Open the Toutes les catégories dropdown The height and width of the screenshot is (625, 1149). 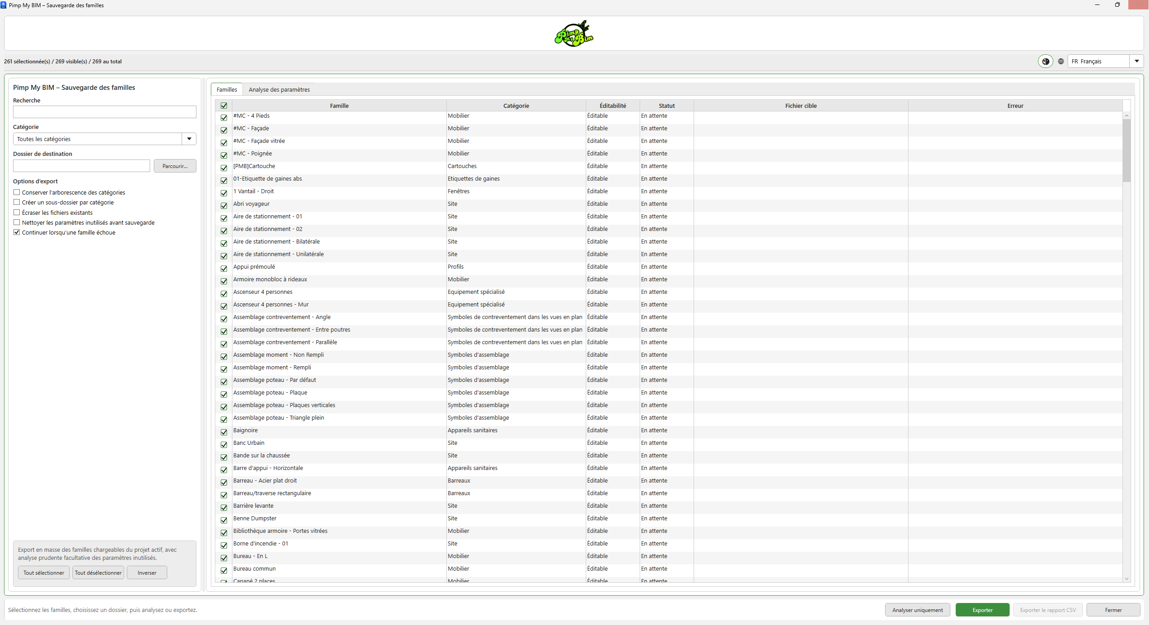click(104, 139)
